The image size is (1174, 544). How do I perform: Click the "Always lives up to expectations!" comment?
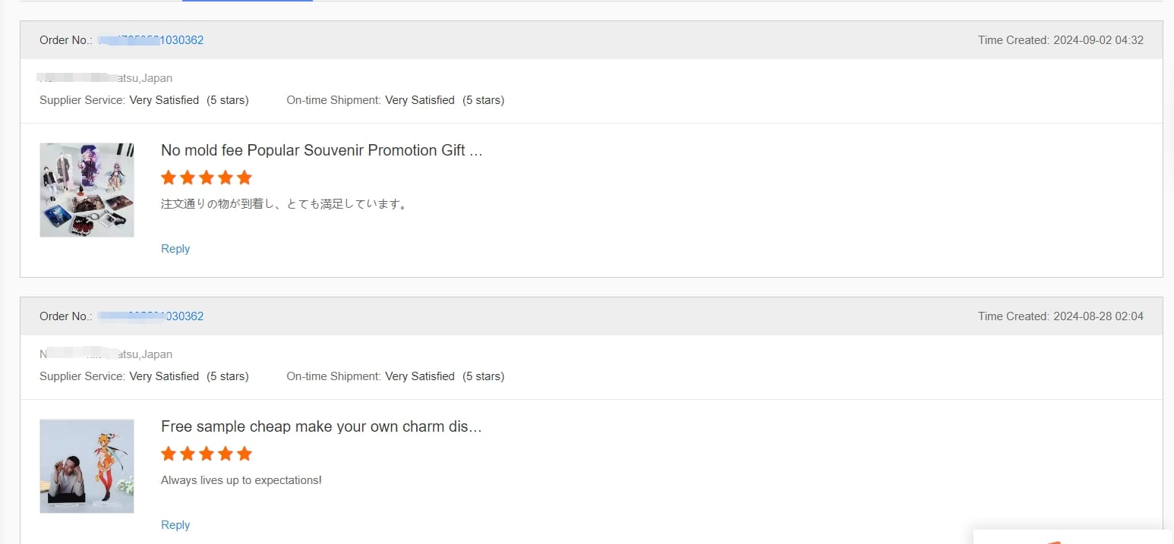point(241,480)
